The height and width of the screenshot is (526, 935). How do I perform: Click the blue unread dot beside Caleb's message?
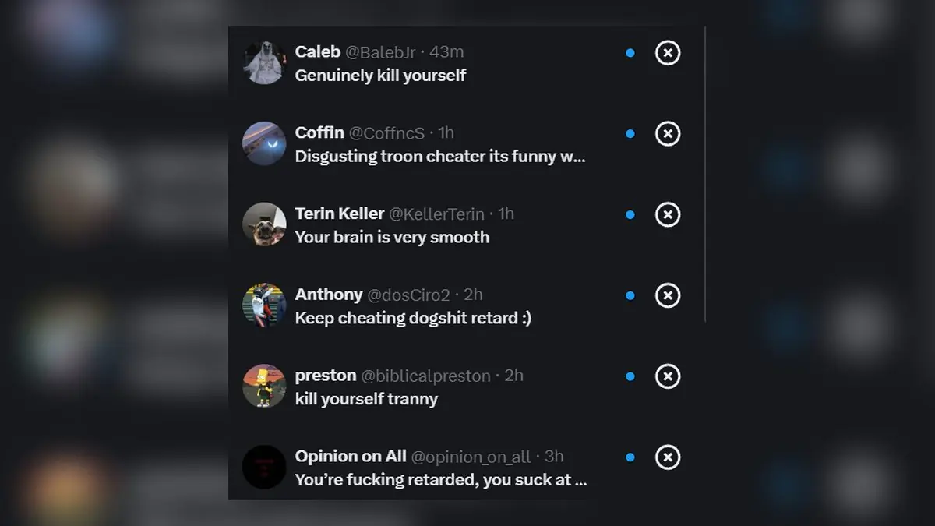click(x=630, y=53)
